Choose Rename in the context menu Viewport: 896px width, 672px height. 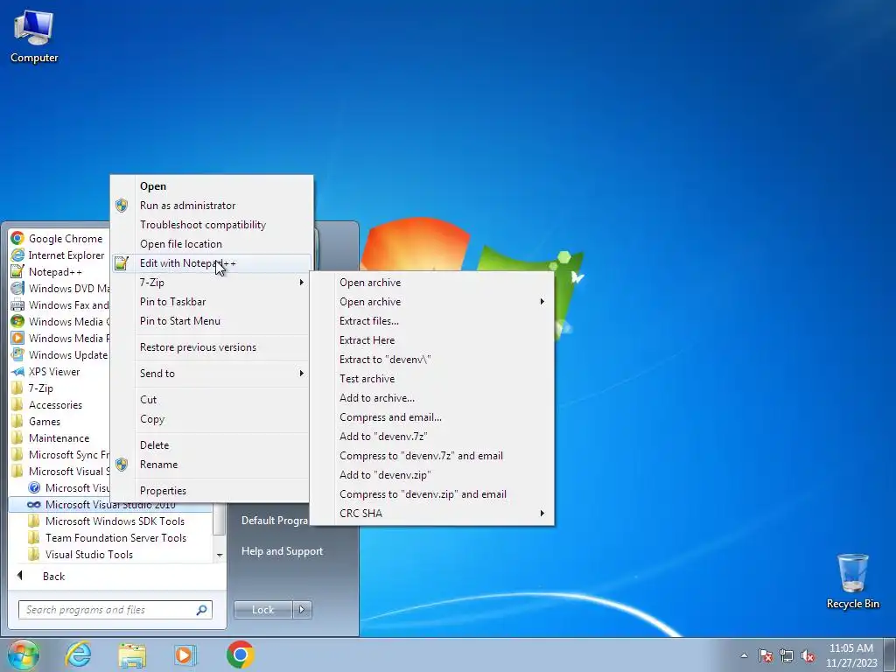point(211,465)
